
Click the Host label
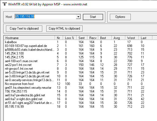(9, 17)
